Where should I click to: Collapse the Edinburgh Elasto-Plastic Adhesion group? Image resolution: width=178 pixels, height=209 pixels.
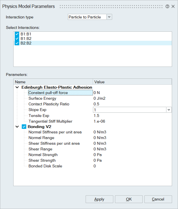pyautogui.click(x=18, y=88)
